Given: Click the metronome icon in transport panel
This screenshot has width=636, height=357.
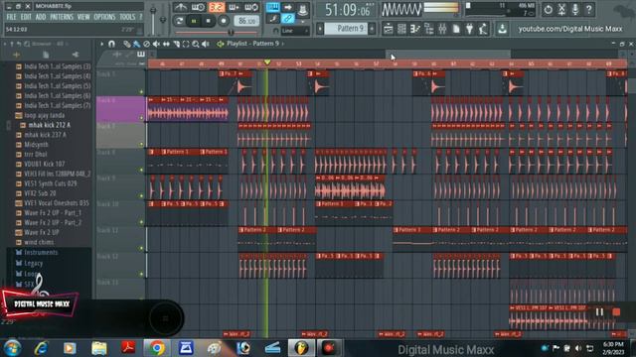Looking at the screenshot, I should (x=181, y=7).
